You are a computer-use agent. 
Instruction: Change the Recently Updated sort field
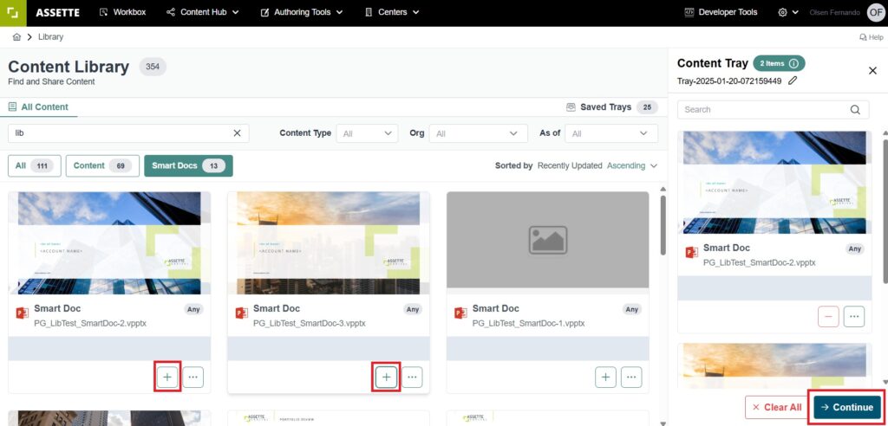tap(569, 165)
